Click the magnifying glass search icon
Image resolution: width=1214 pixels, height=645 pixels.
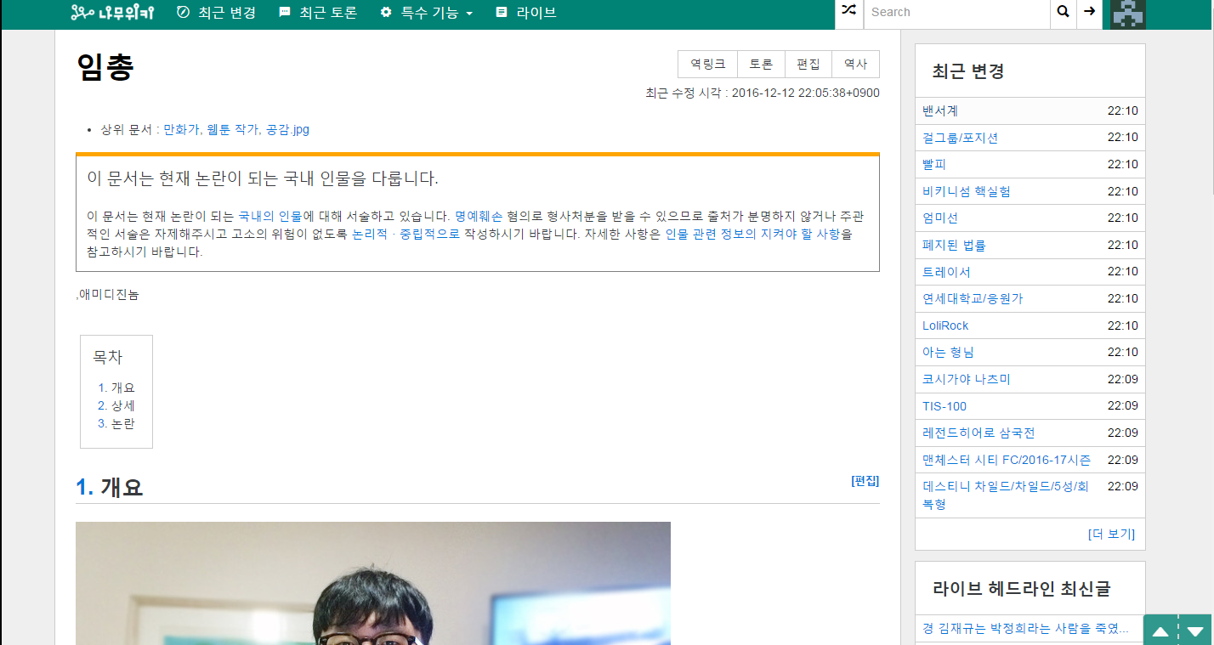(x=1063, y=12)
